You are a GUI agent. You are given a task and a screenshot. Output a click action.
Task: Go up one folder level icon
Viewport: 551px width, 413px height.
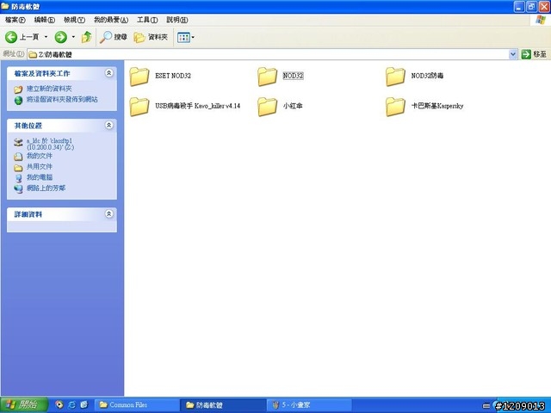86,37
